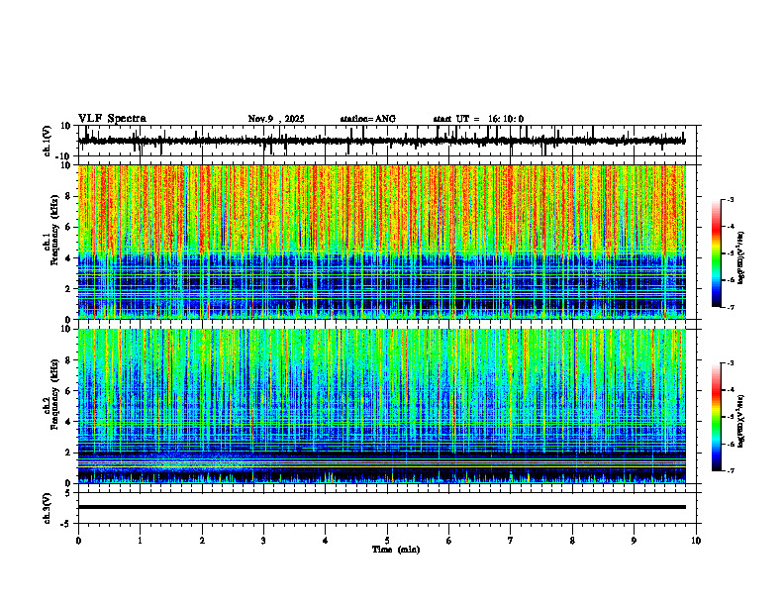Click the "ch.3(V)" axis label
This screenshot has width=784, height=606.
[x=48, y=508]
